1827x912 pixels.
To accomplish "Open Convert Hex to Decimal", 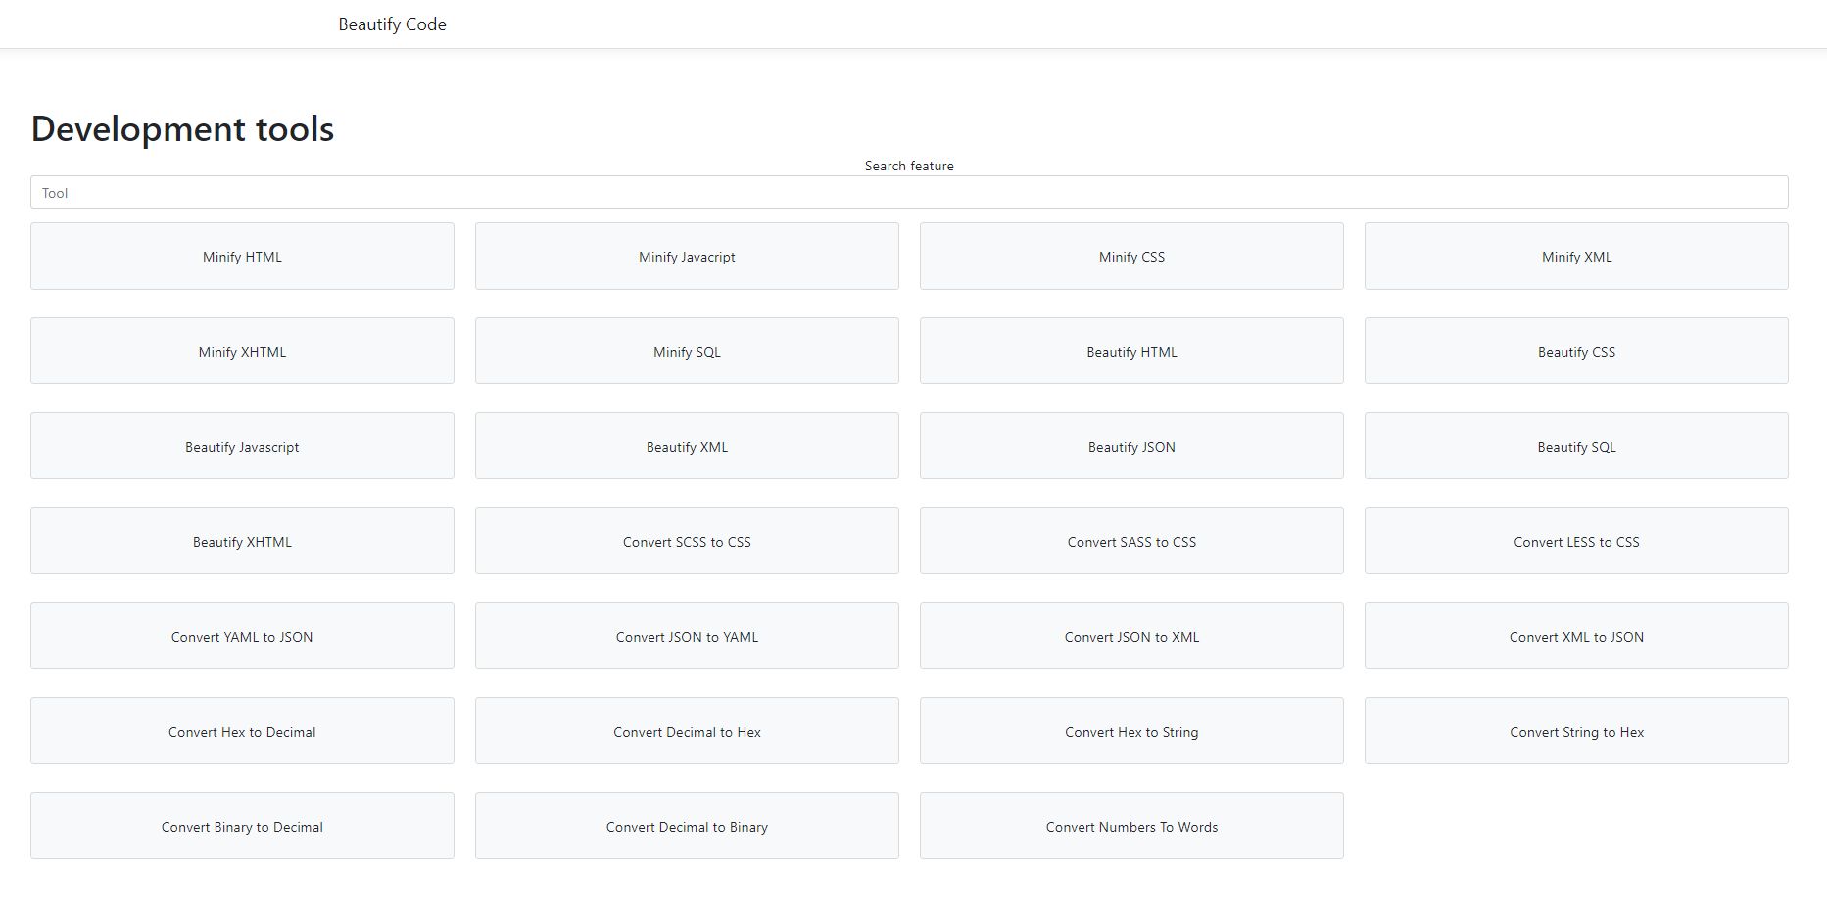I will click(x=241, y=731).
